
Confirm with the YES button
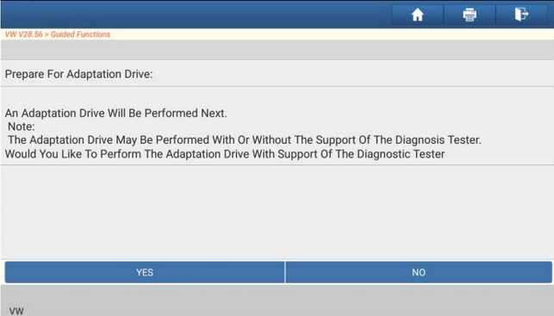tap(145, 272)
